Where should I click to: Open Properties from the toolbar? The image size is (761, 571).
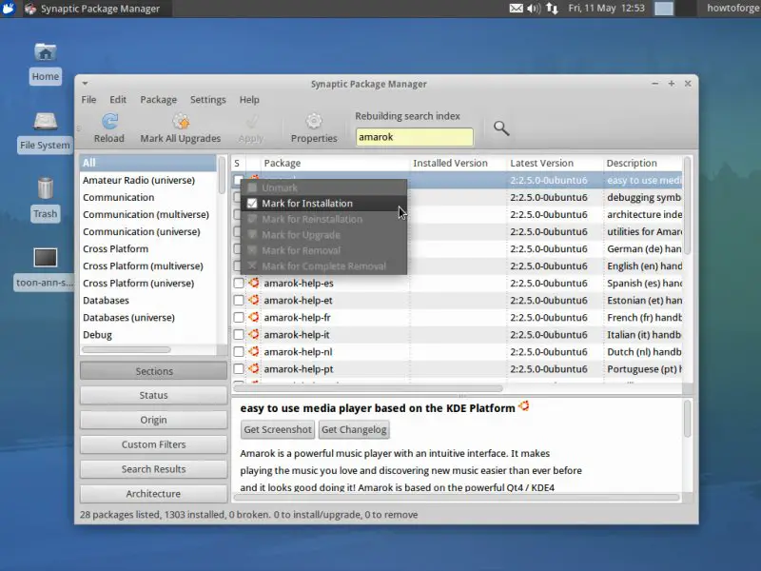314,128
